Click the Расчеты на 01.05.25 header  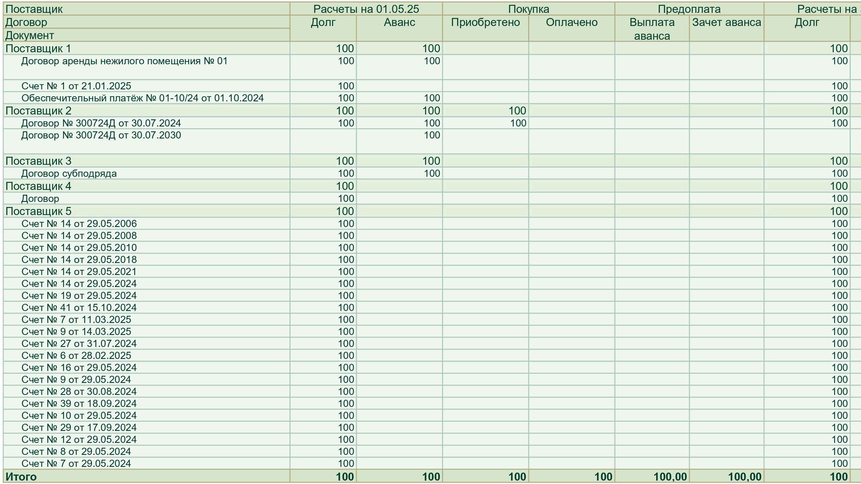[x=366, y=9]
